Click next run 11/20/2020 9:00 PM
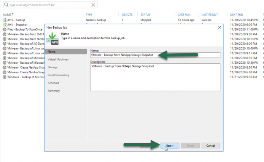The width and height of the screenshot is (264, 162). tap(243, 34)
